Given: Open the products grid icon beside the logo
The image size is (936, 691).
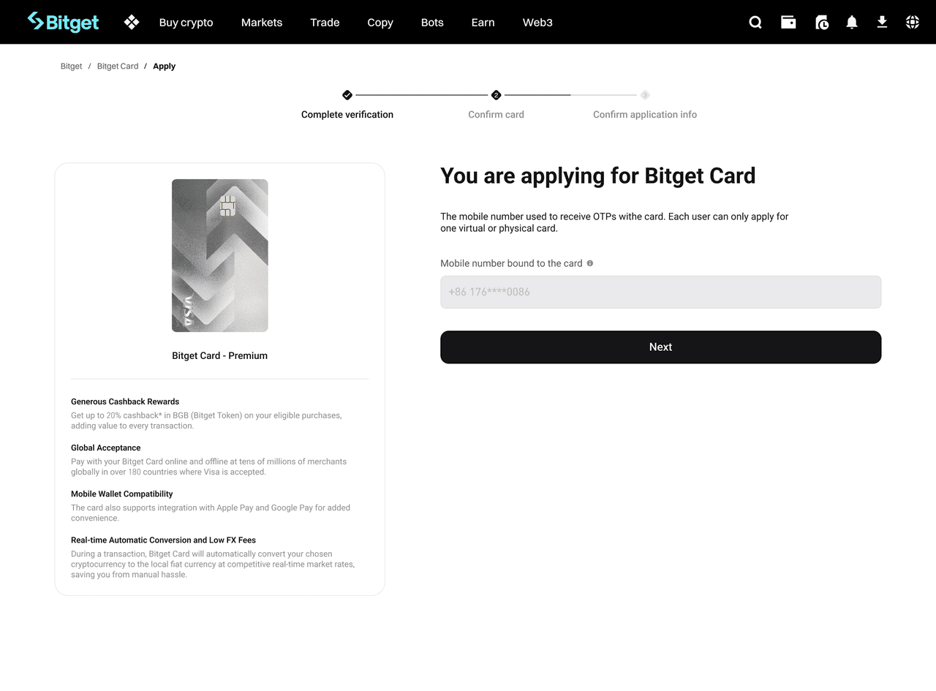Looking at the screenshot, I should [132, 22].
